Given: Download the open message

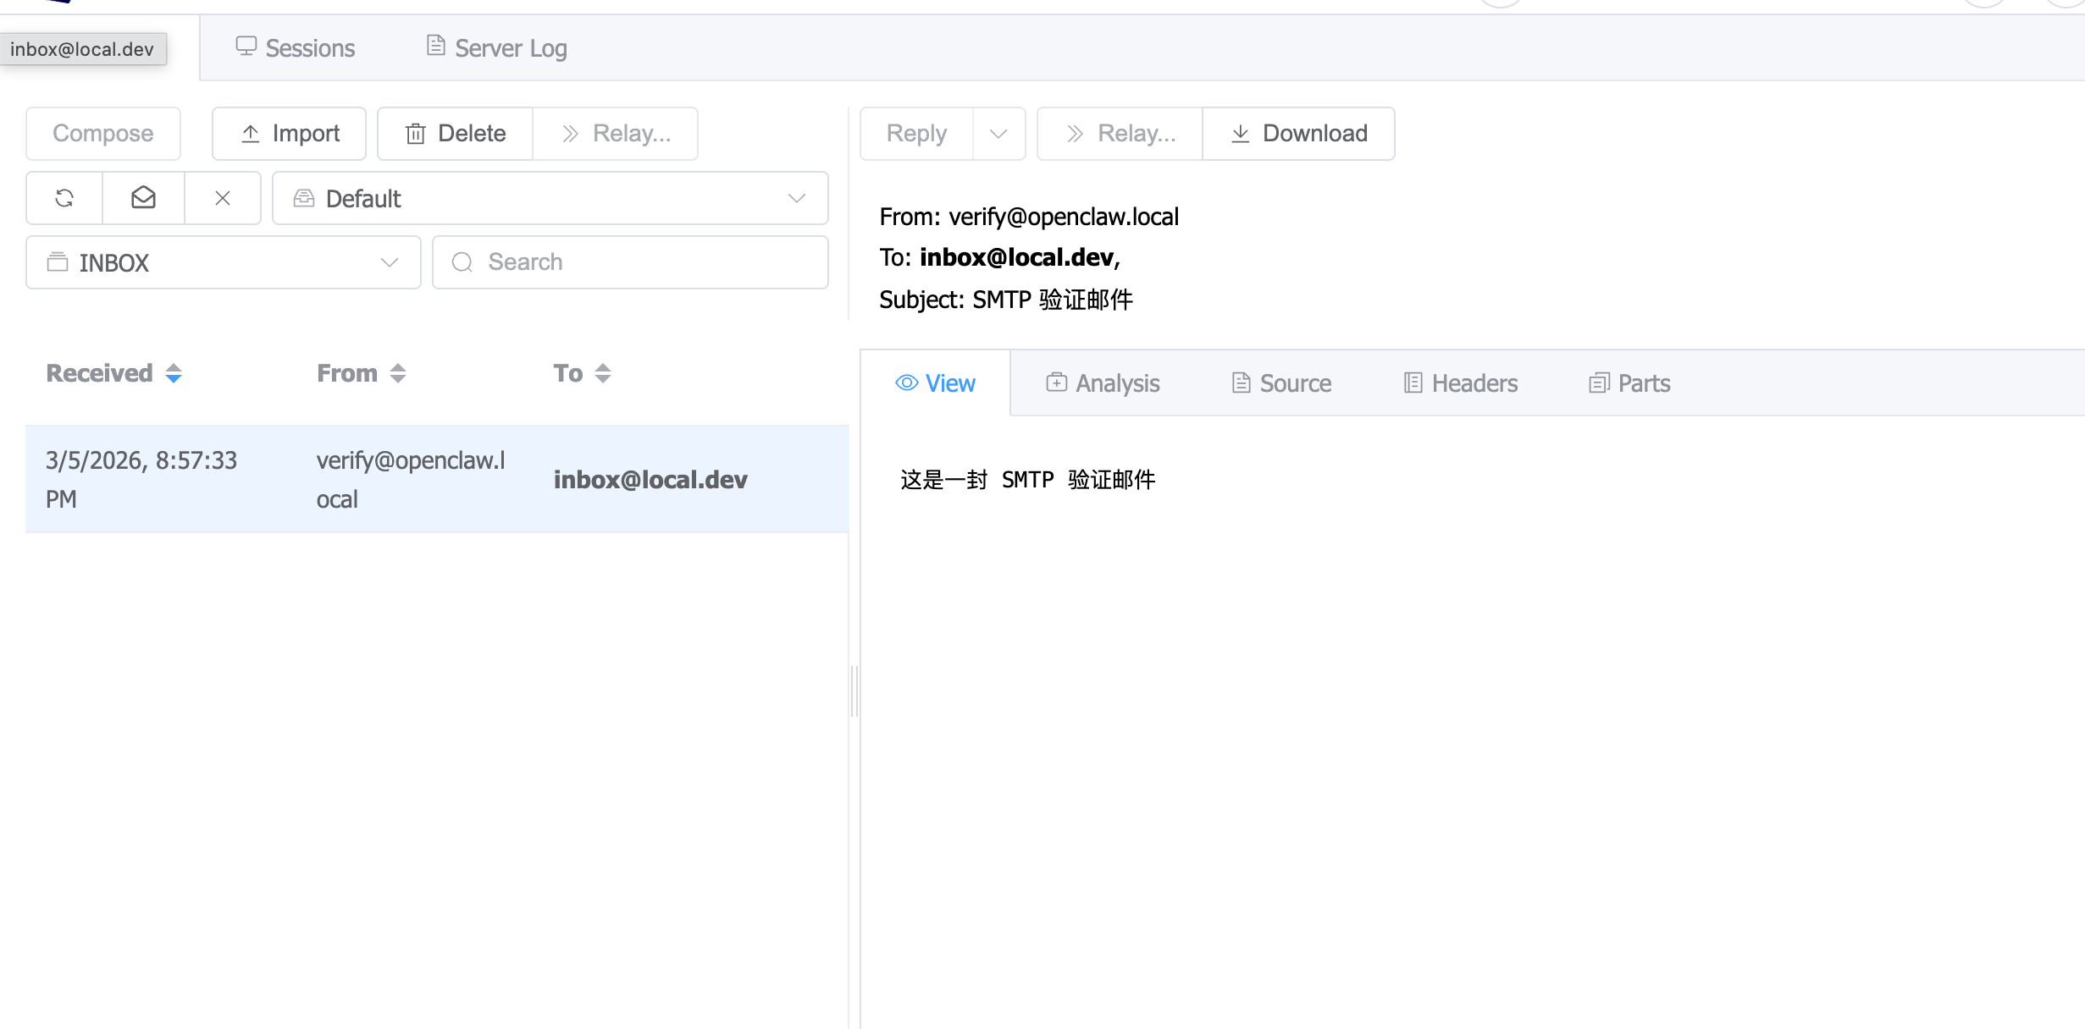Looking at the screenshot, I should 1298,134.
